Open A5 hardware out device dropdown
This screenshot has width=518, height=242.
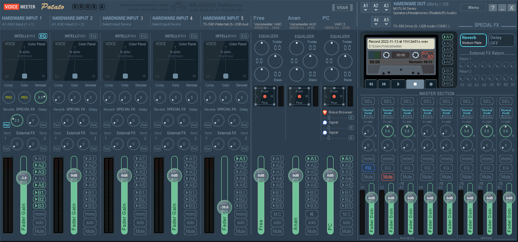point(386,22)
